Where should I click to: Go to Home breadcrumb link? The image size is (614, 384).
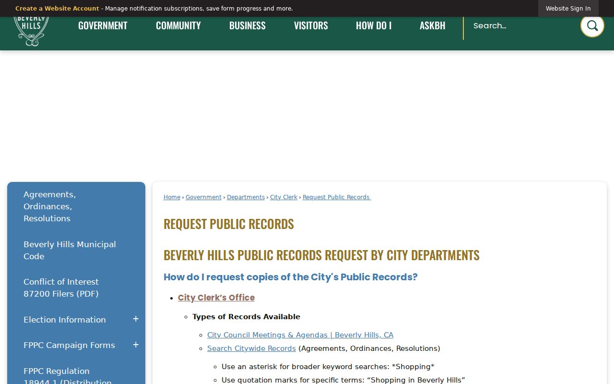pyautogui.click(x=172, y=197)
